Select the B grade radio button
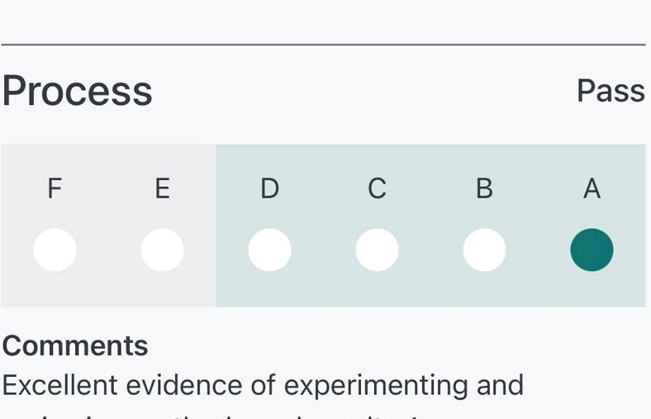 coord(484,250)
